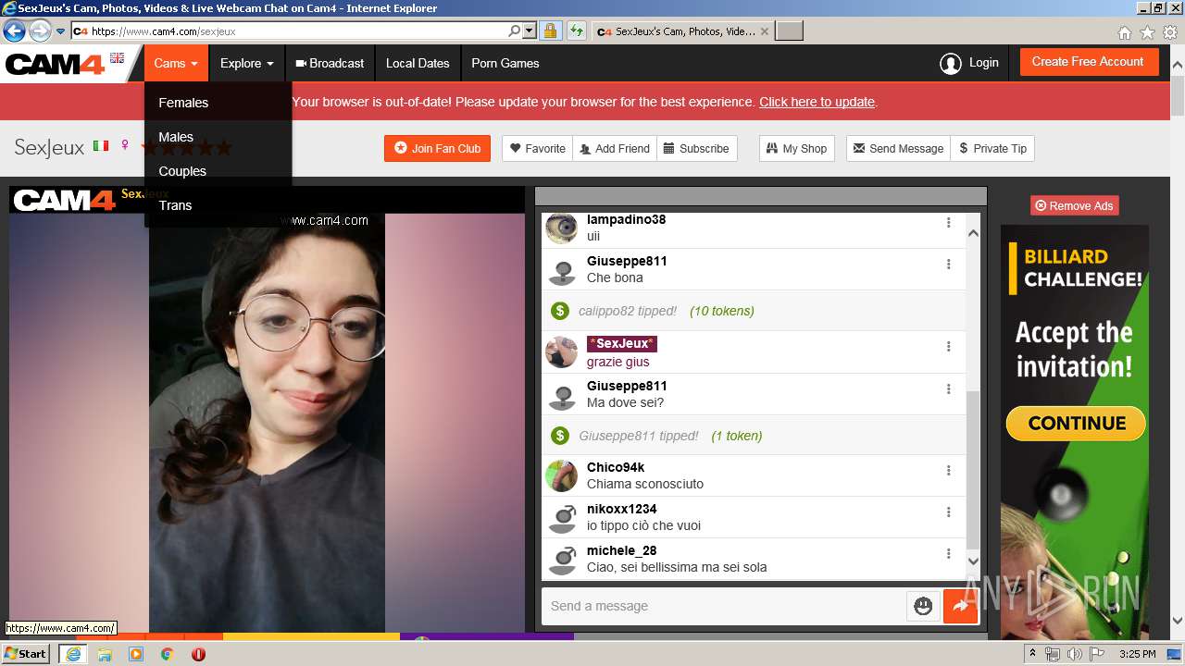Click the refresh icon in the address bar
Screen dimensions: 1185x666
click(576, 31)
